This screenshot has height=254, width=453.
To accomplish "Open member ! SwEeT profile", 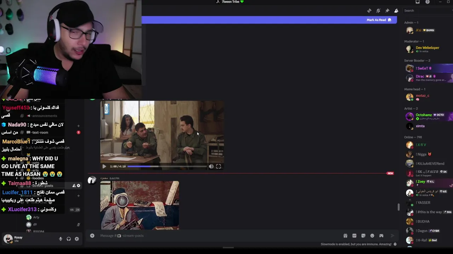I will click(422, 68).
